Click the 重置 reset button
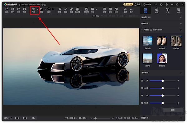The width and height of the screenshot is (187, 123). point(173,110)
